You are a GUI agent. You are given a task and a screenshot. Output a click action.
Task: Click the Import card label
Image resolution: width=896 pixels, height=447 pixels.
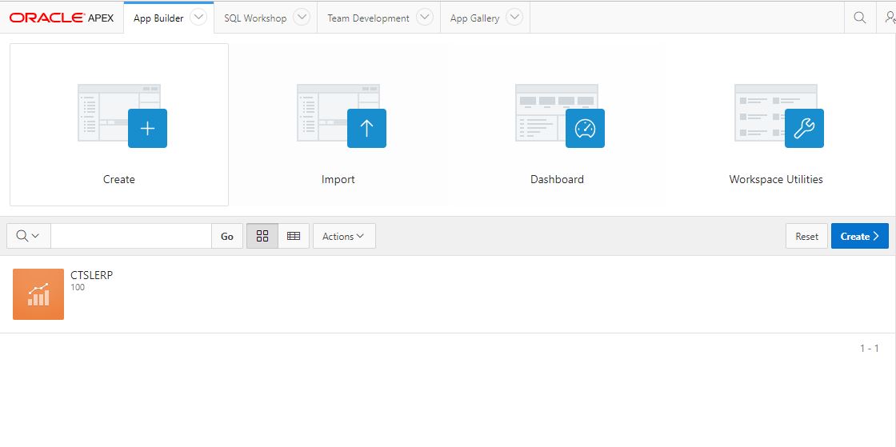[338, 179]
